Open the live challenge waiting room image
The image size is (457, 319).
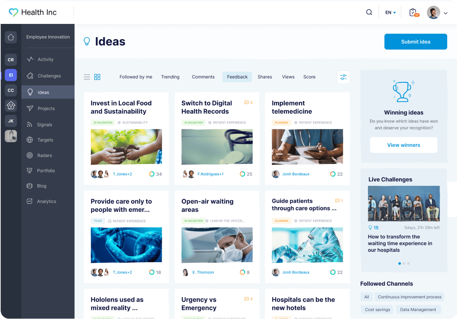404,204
